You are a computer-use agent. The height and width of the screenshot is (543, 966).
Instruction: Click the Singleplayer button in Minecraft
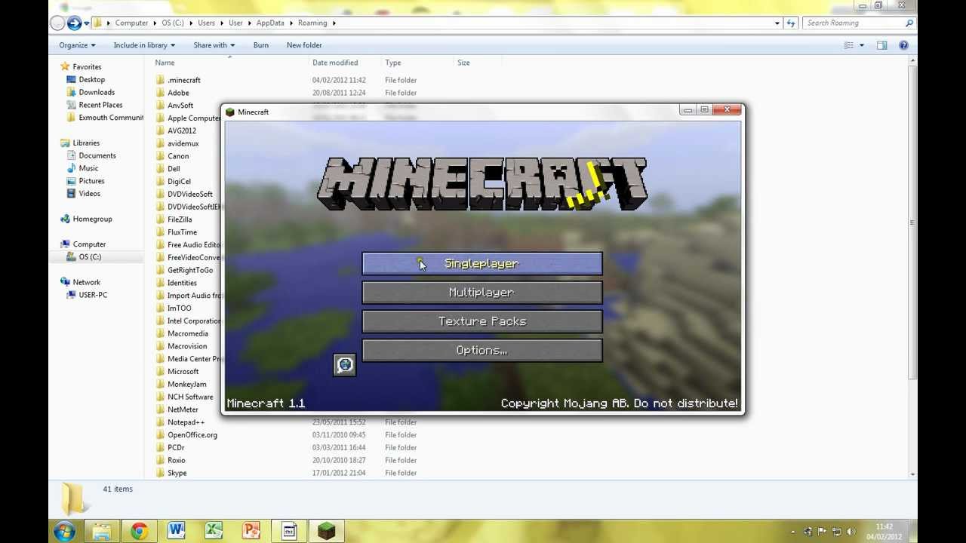[x=482, y=263]
